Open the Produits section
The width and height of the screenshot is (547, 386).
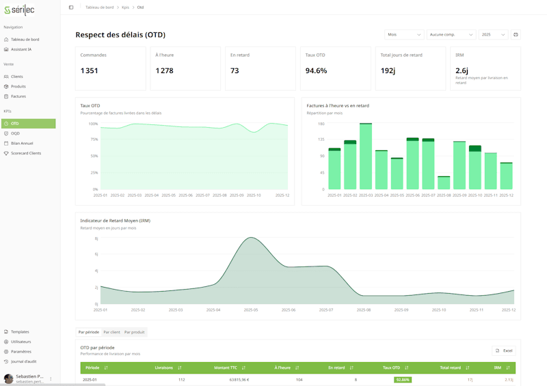click(x=18, y=87)
